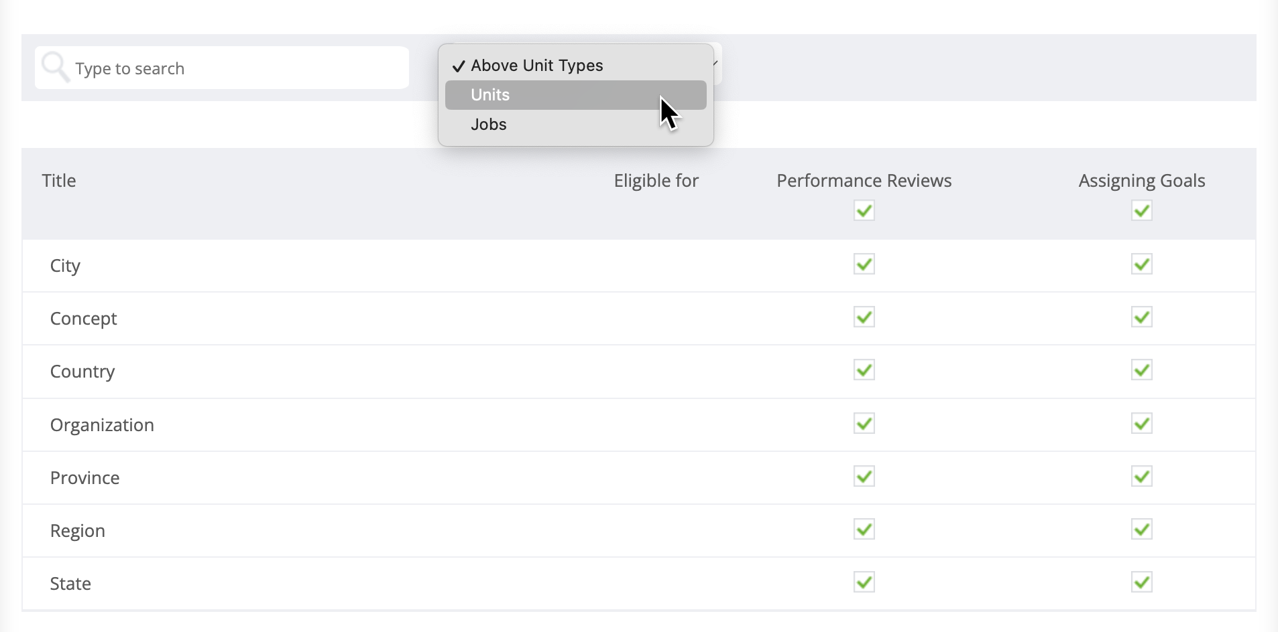Uncheck Assigning Goals for City

pyautogui.click(x=1142, y=264)
